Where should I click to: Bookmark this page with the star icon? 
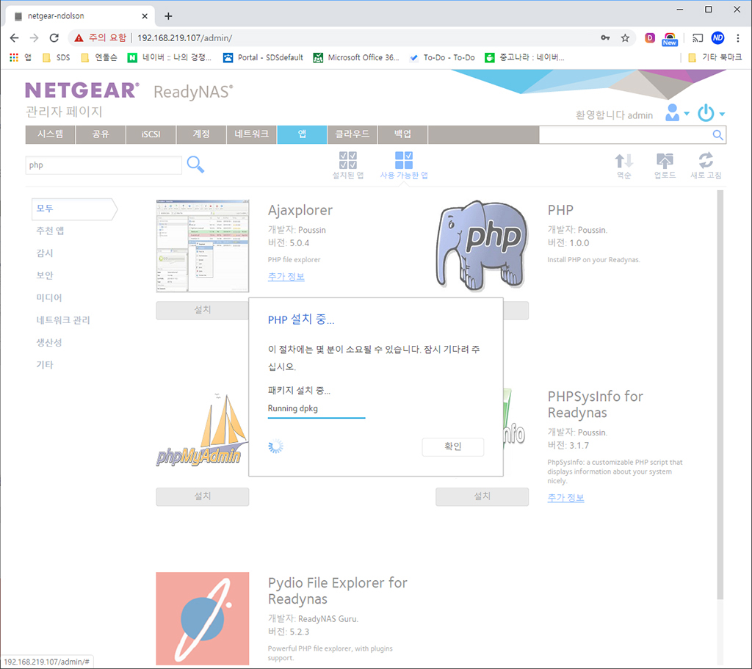pos(625,38)
